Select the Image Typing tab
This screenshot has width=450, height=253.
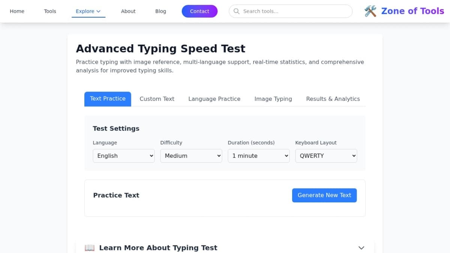click(273, 99)
